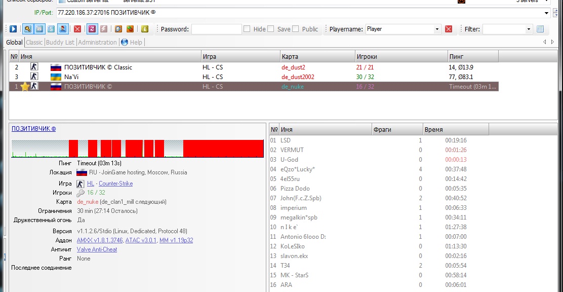Viewport: 563px width, 292px height.
Task: Enable the Save password checkbox
Action: pos(271,29)
